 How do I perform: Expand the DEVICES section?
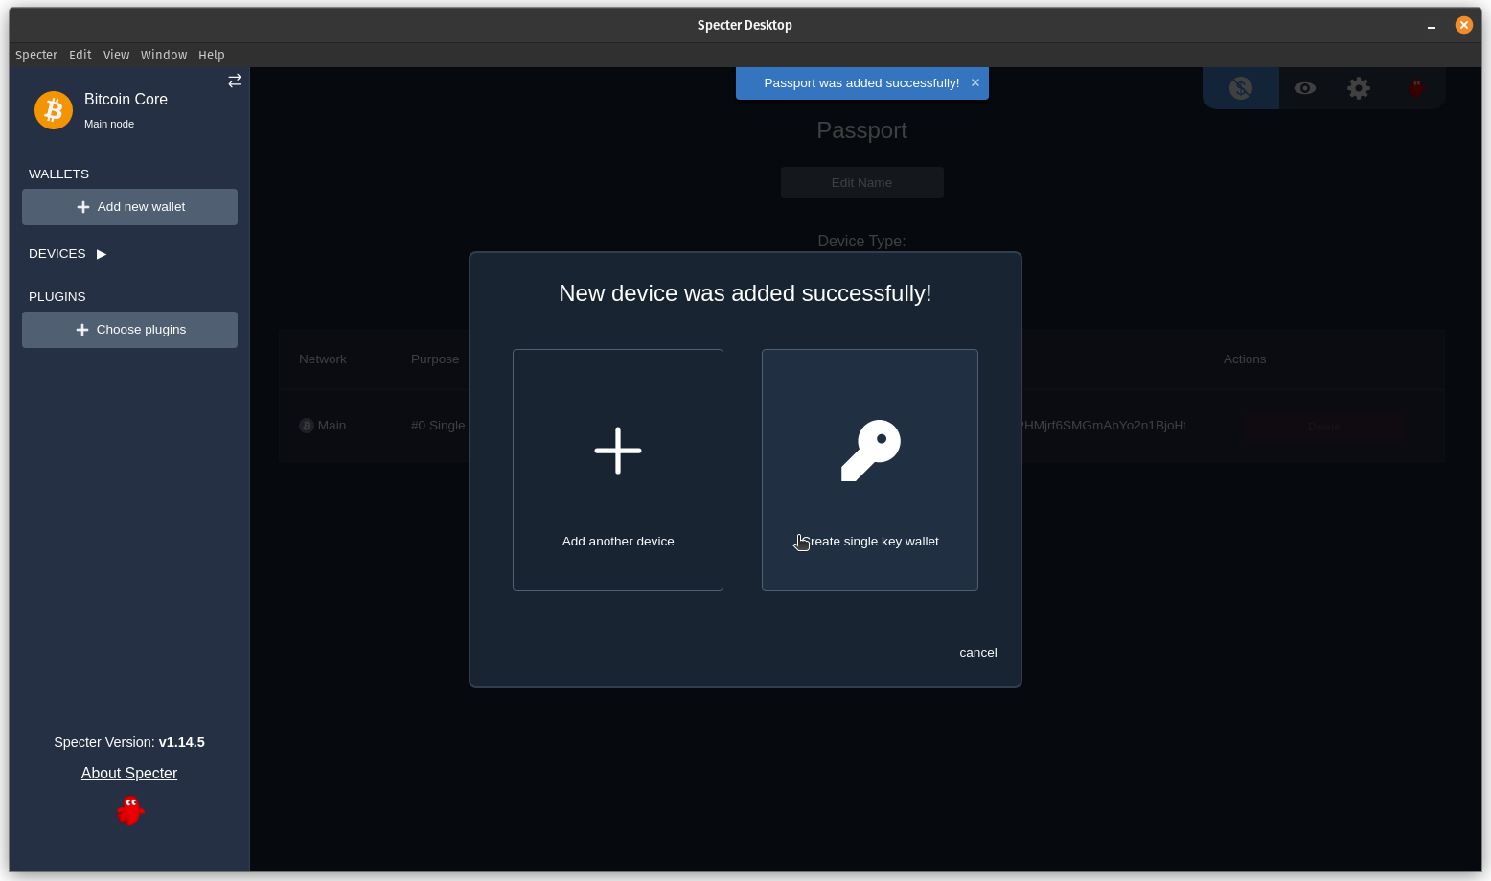point(101,253)
